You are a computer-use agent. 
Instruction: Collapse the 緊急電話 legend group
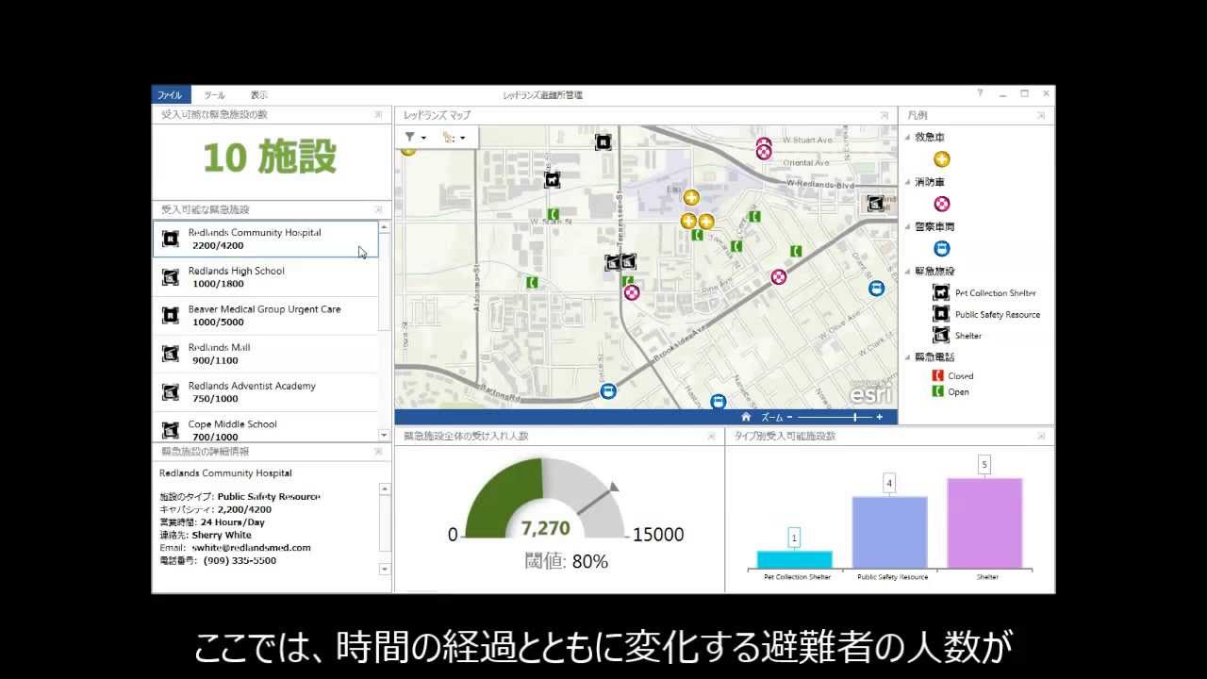point(908,357)
